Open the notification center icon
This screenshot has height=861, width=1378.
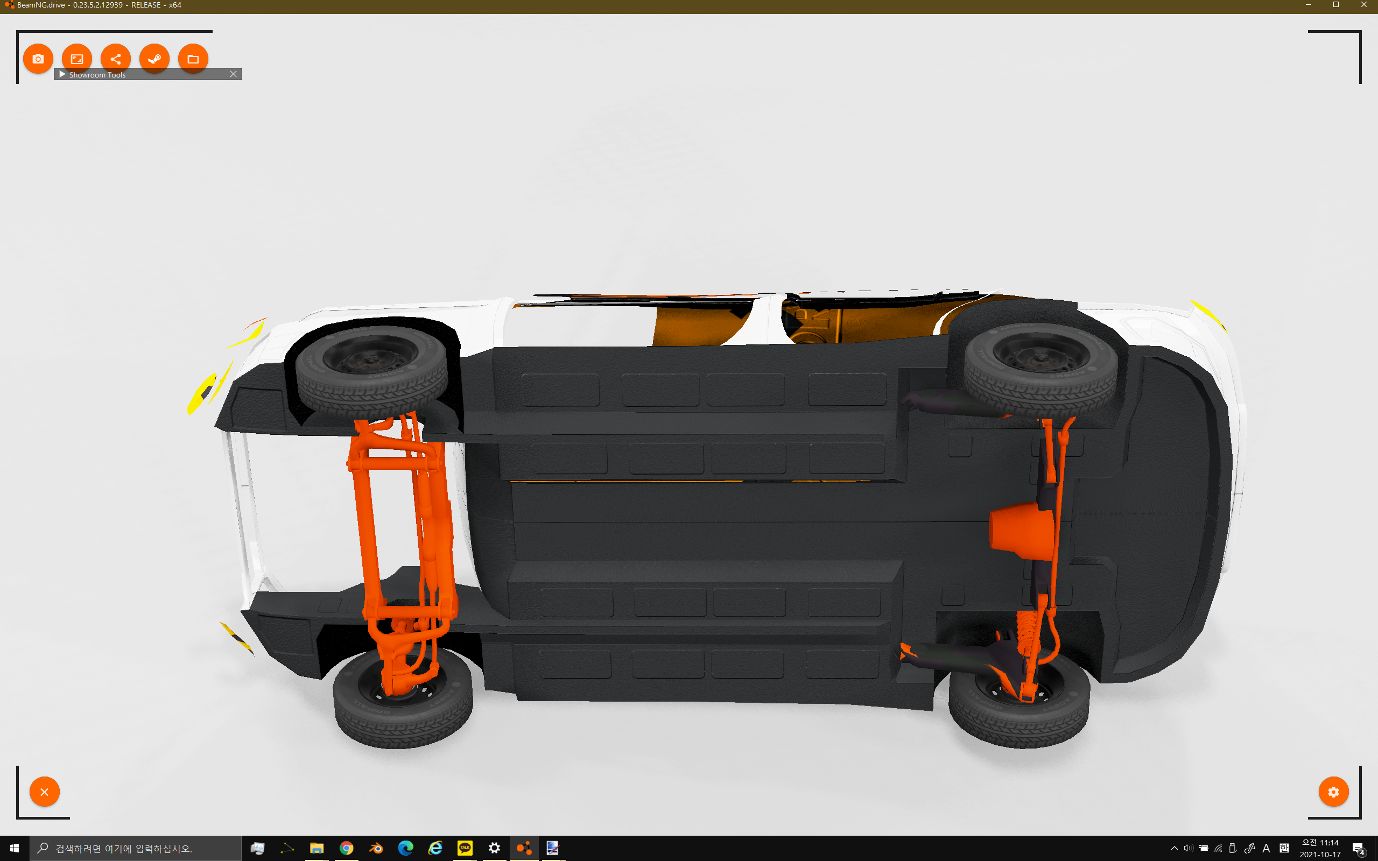coord(1359,849)
